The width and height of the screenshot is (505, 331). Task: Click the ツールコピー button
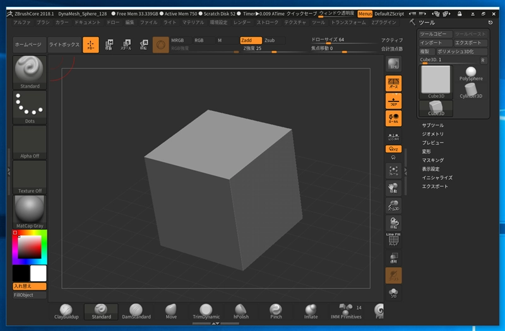pyautogui.click(x=436, y=34)
